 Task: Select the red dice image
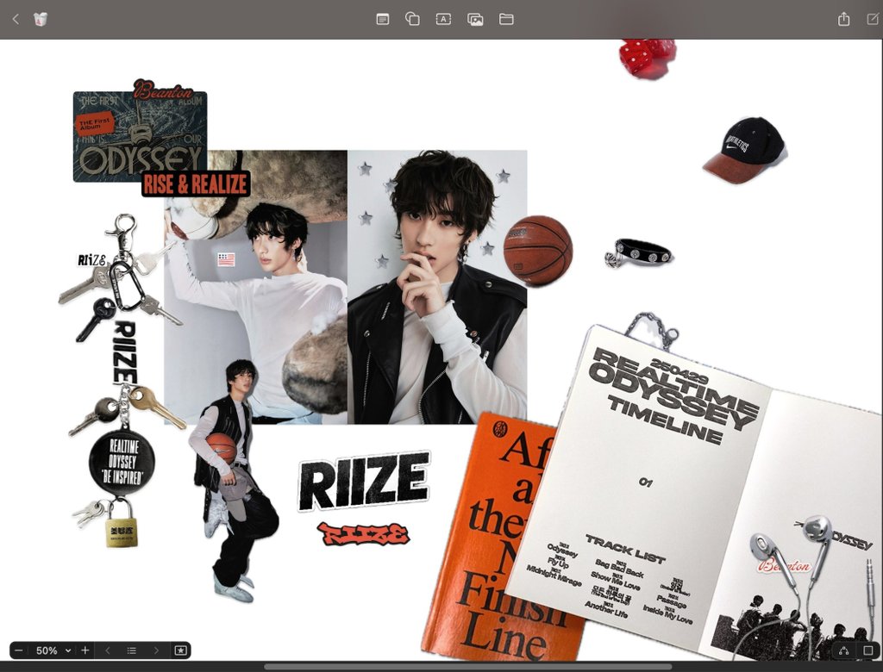point(647,58)
